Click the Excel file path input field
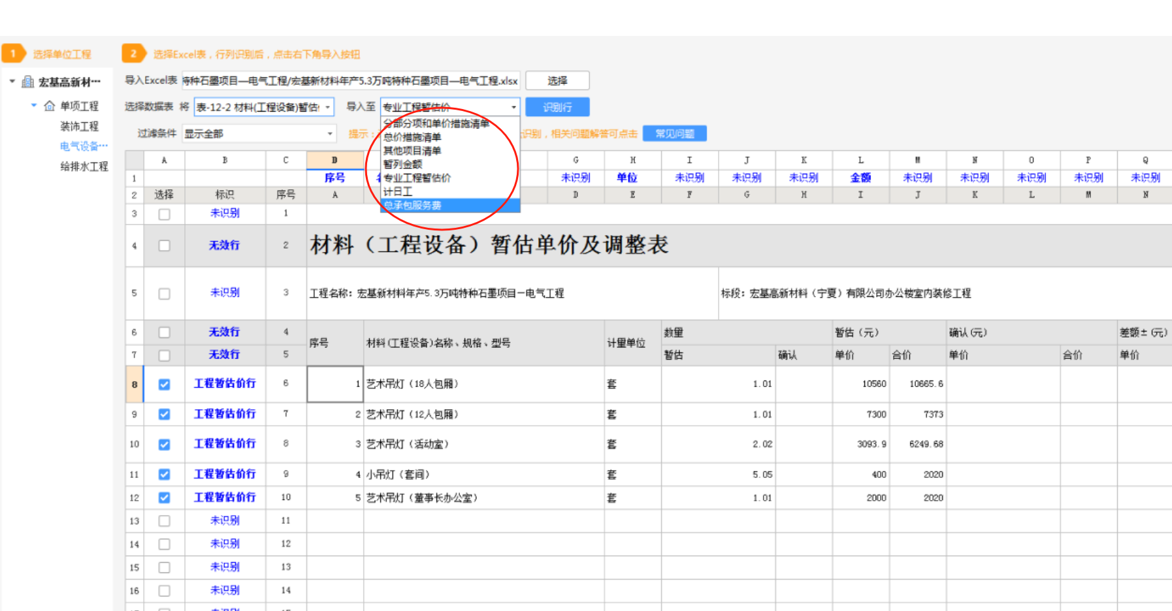The height and width of the screenshot is (611, 1172). tap(351, 81)
